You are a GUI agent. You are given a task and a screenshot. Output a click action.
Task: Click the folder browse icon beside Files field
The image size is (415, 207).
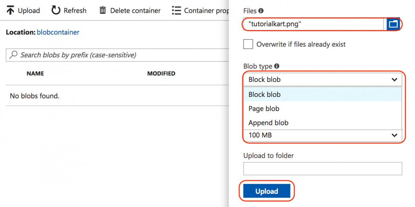pos(394,24)
